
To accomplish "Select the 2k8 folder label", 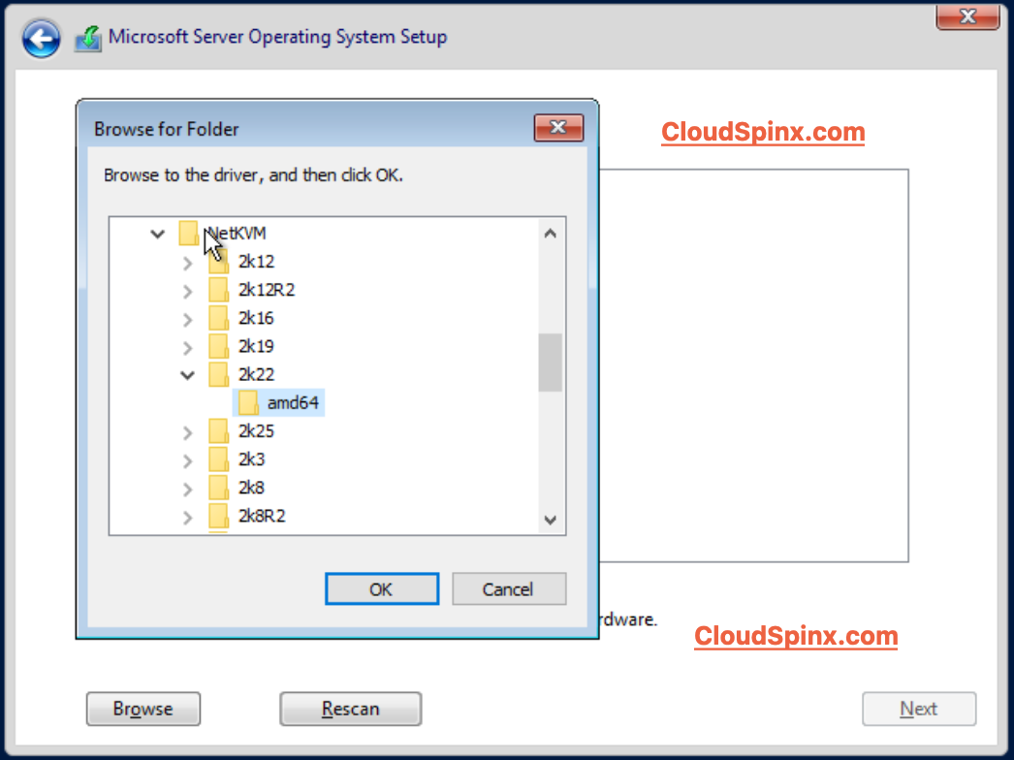I will pos(251,488).
